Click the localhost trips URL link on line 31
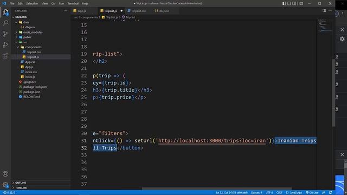Viewport: 347px width, 195px height. [x=212, y=141]
